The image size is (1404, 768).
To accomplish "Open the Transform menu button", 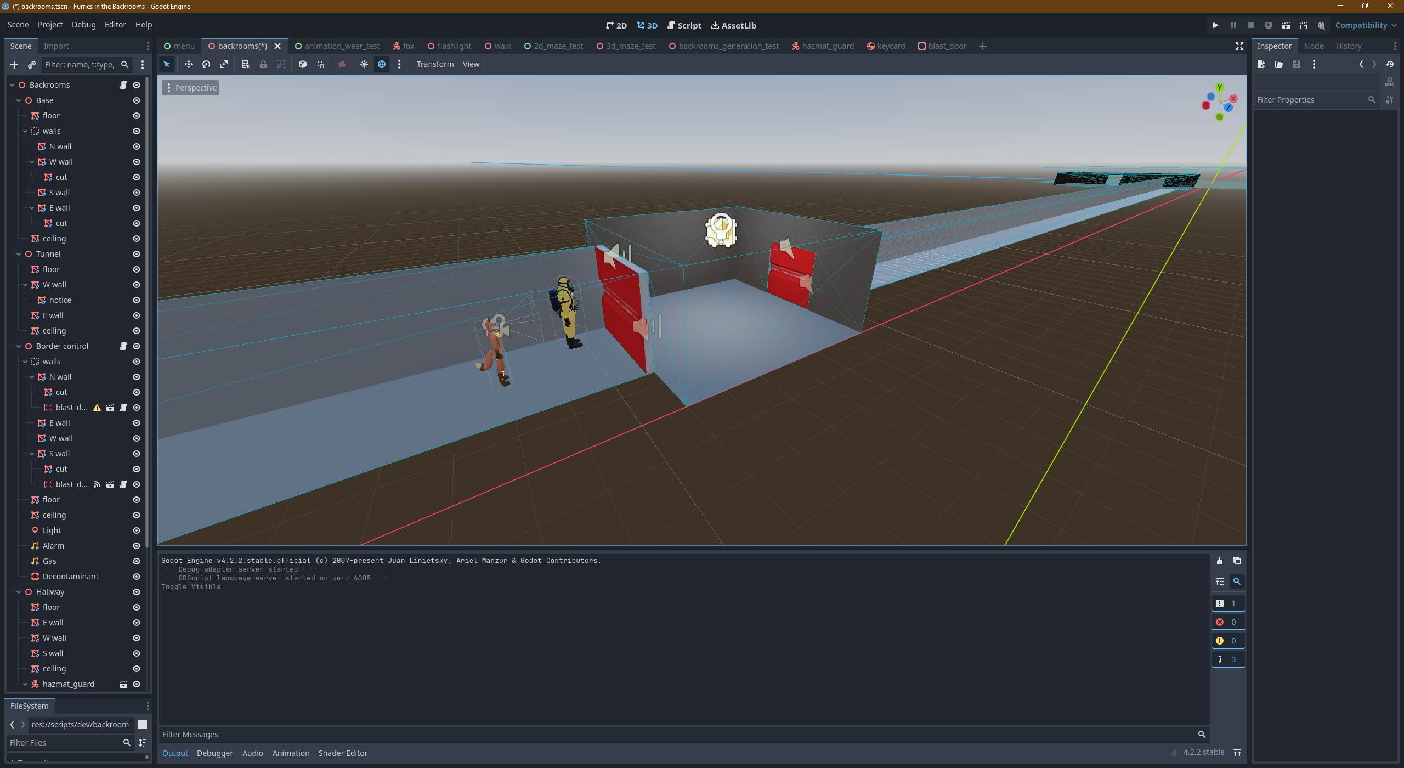I will click(x=435, y=64).
